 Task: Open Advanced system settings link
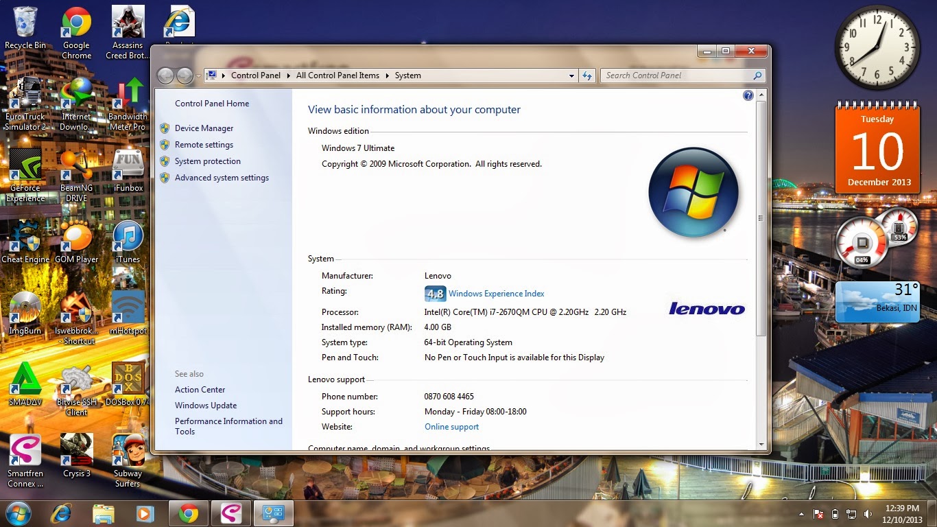point(222,178)
